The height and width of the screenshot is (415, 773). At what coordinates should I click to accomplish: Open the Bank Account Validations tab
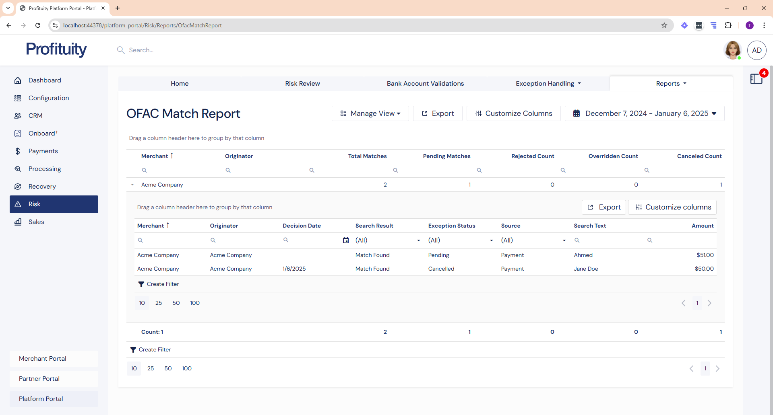[425, 84]
